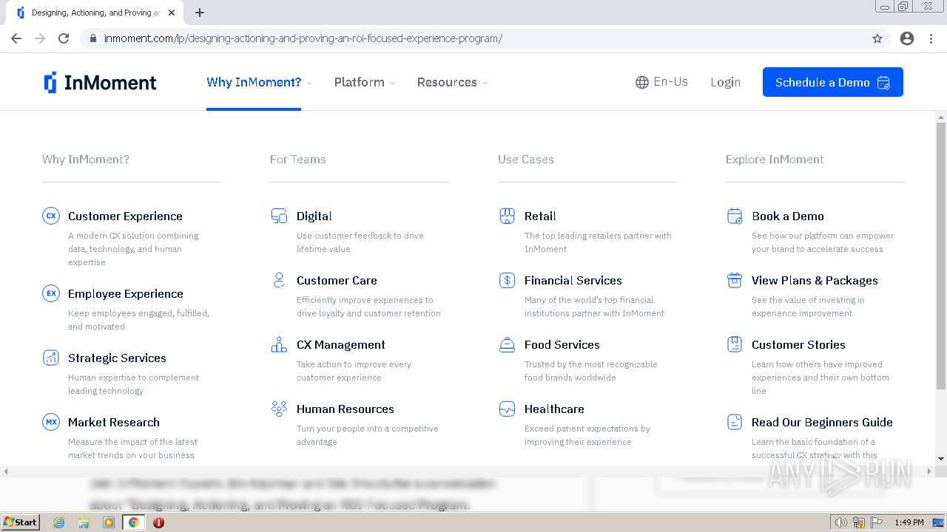Screen dimensions: 947x532
Task: Click the Customer Experience CX icon
Action: (51, 216)
